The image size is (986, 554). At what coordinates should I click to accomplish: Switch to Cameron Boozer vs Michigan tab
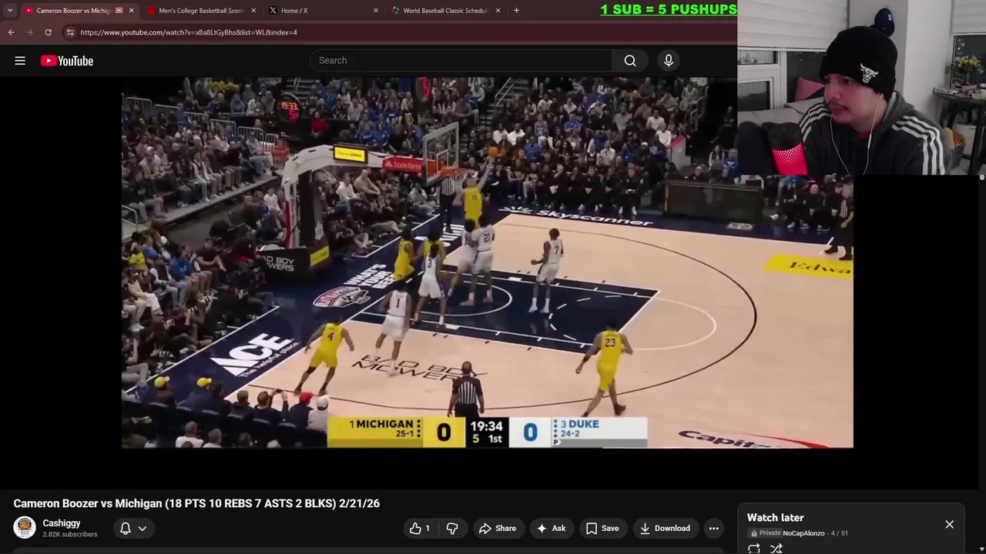tap(73, 11)
